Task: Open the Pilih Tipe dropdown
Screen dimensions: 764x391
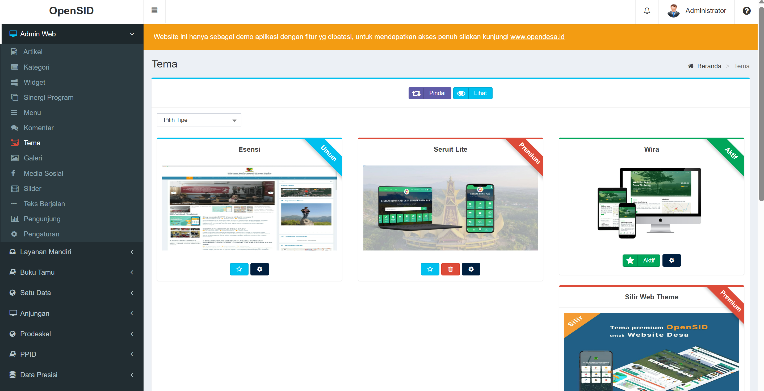Action: pyautogui.click(x=199, y=120)
